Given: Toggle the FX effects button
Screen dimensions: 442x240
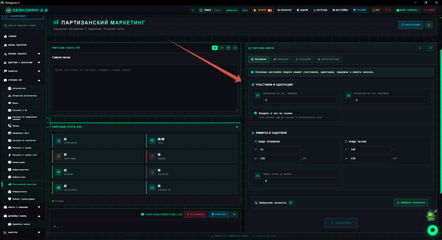Looking at the screenshot, I should pos(388,10).
